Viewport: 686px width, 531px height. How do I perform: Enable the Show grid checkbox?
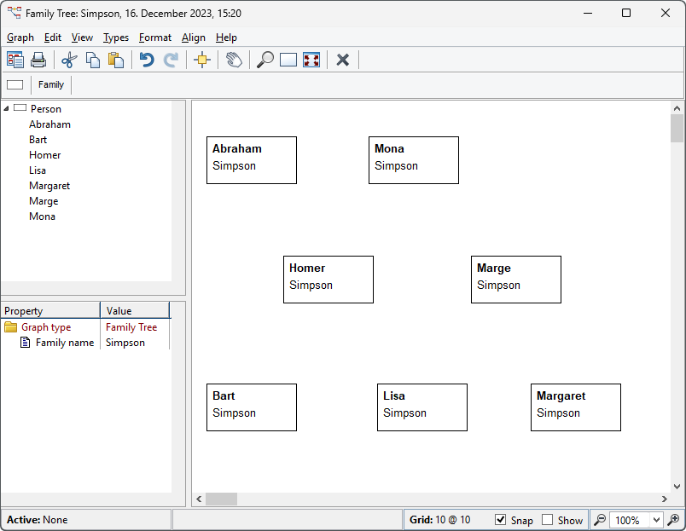click(547, 520)
